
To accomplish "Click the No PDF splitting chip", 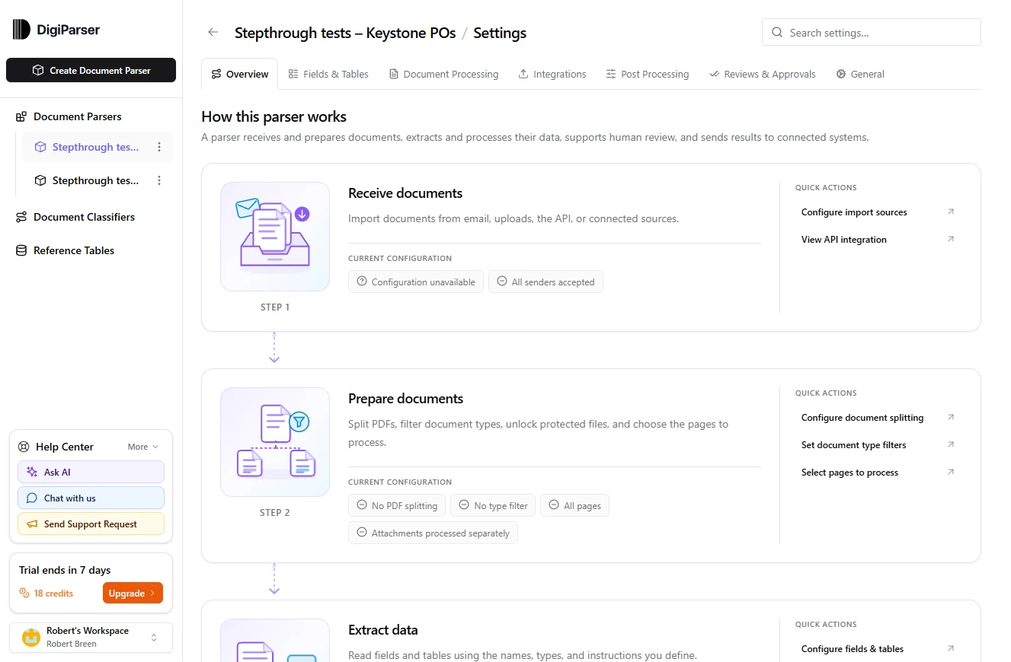I will click(x=397, y=505).
